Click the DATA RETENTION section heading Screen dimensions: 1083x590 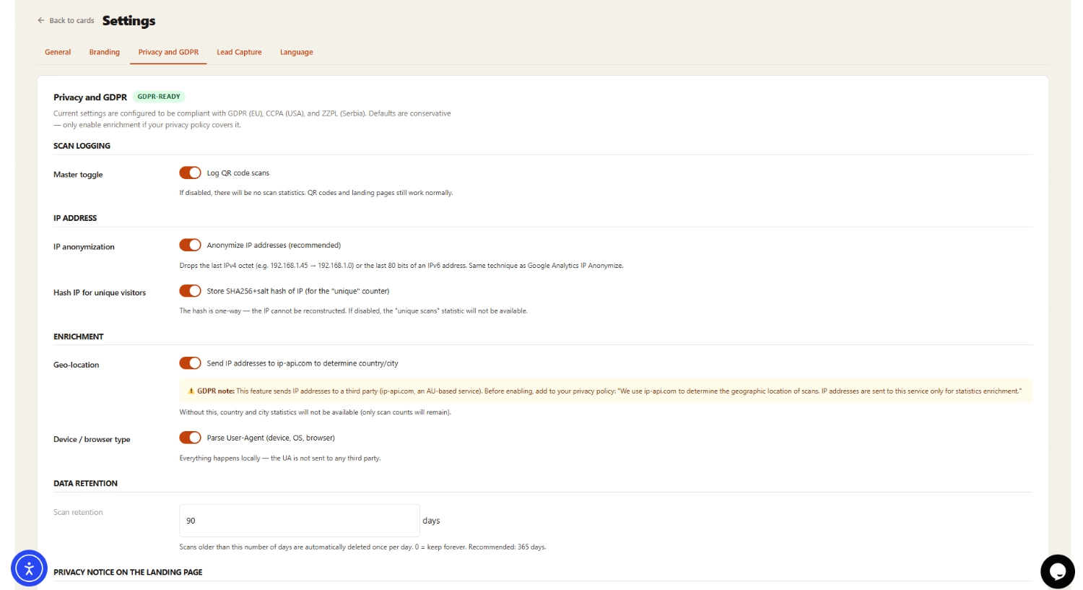click(x=85, y=484)
